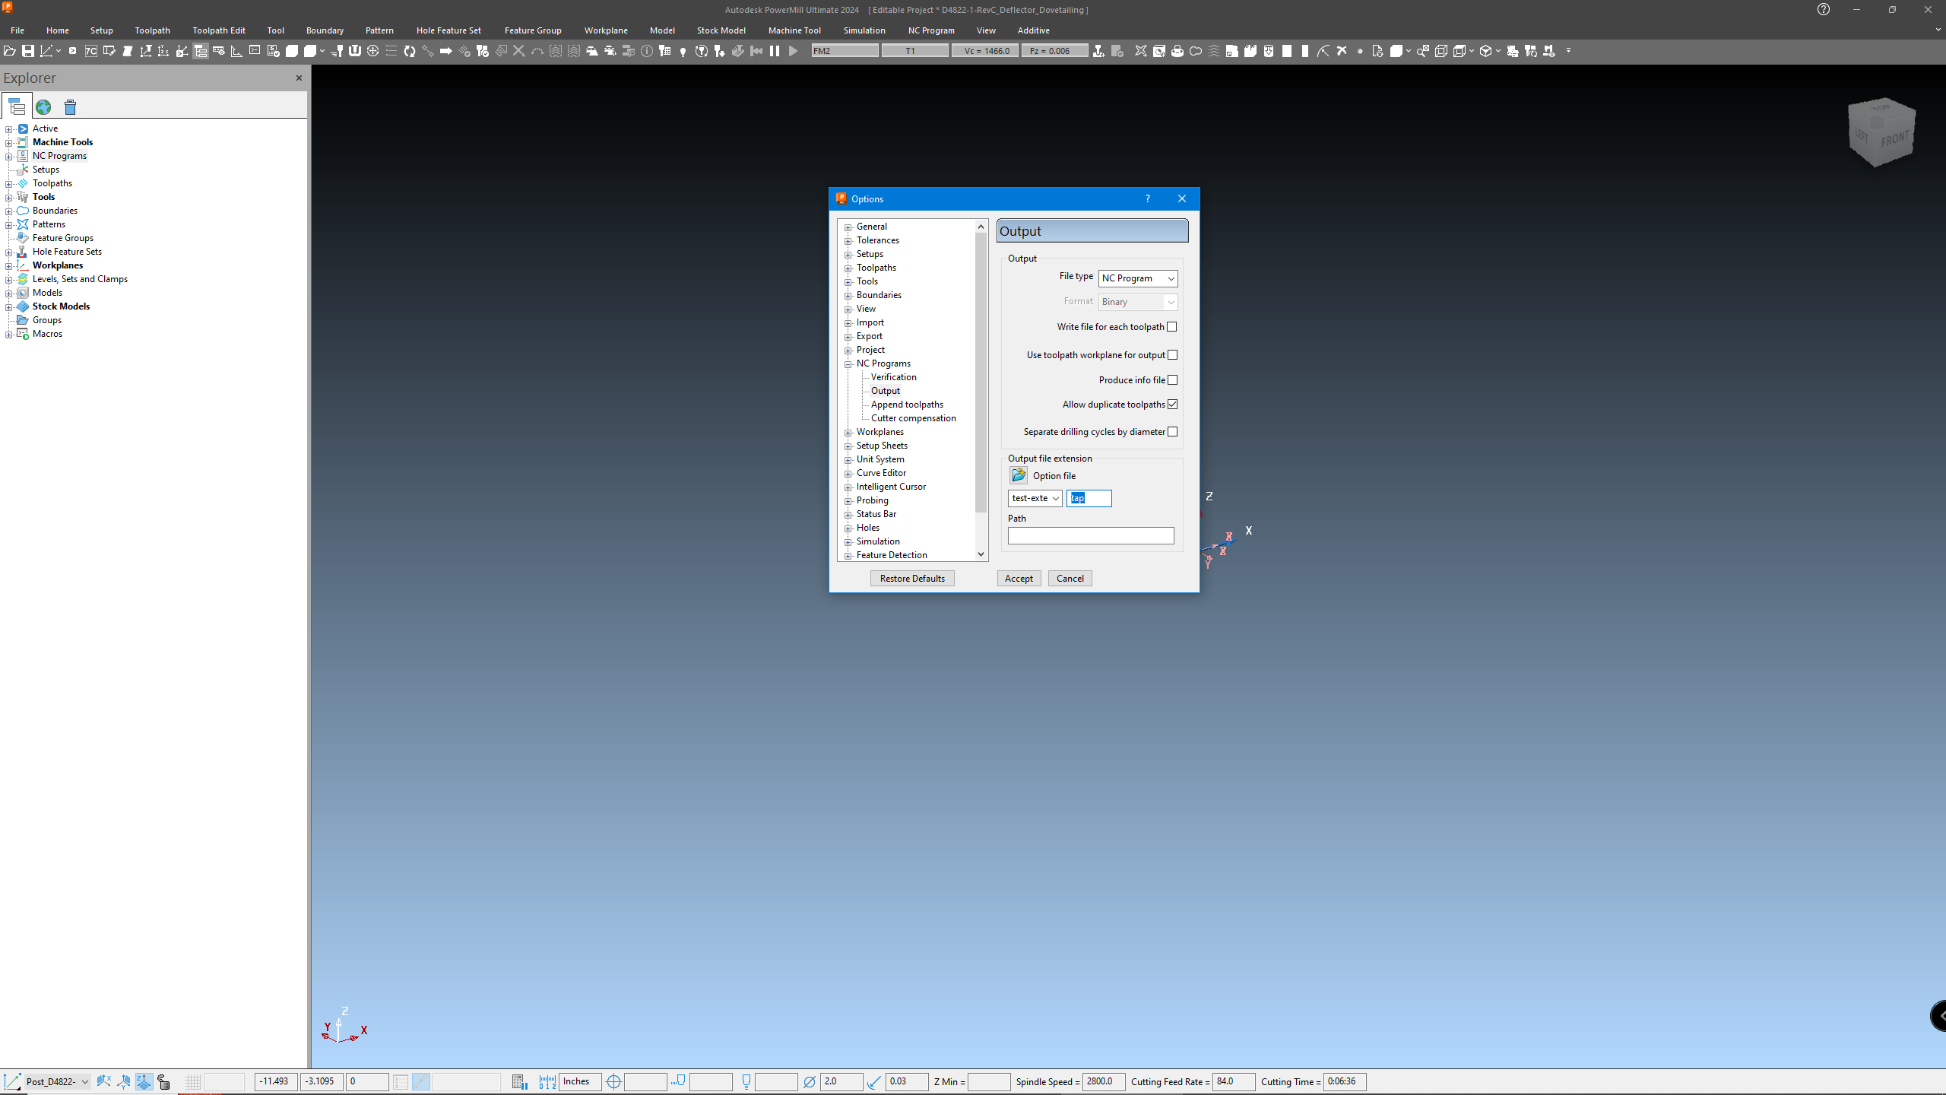This screenshot has width=1946, height=1095.
Task: Play the simulation with the green arrow icon
Action: tap(793, 51)
